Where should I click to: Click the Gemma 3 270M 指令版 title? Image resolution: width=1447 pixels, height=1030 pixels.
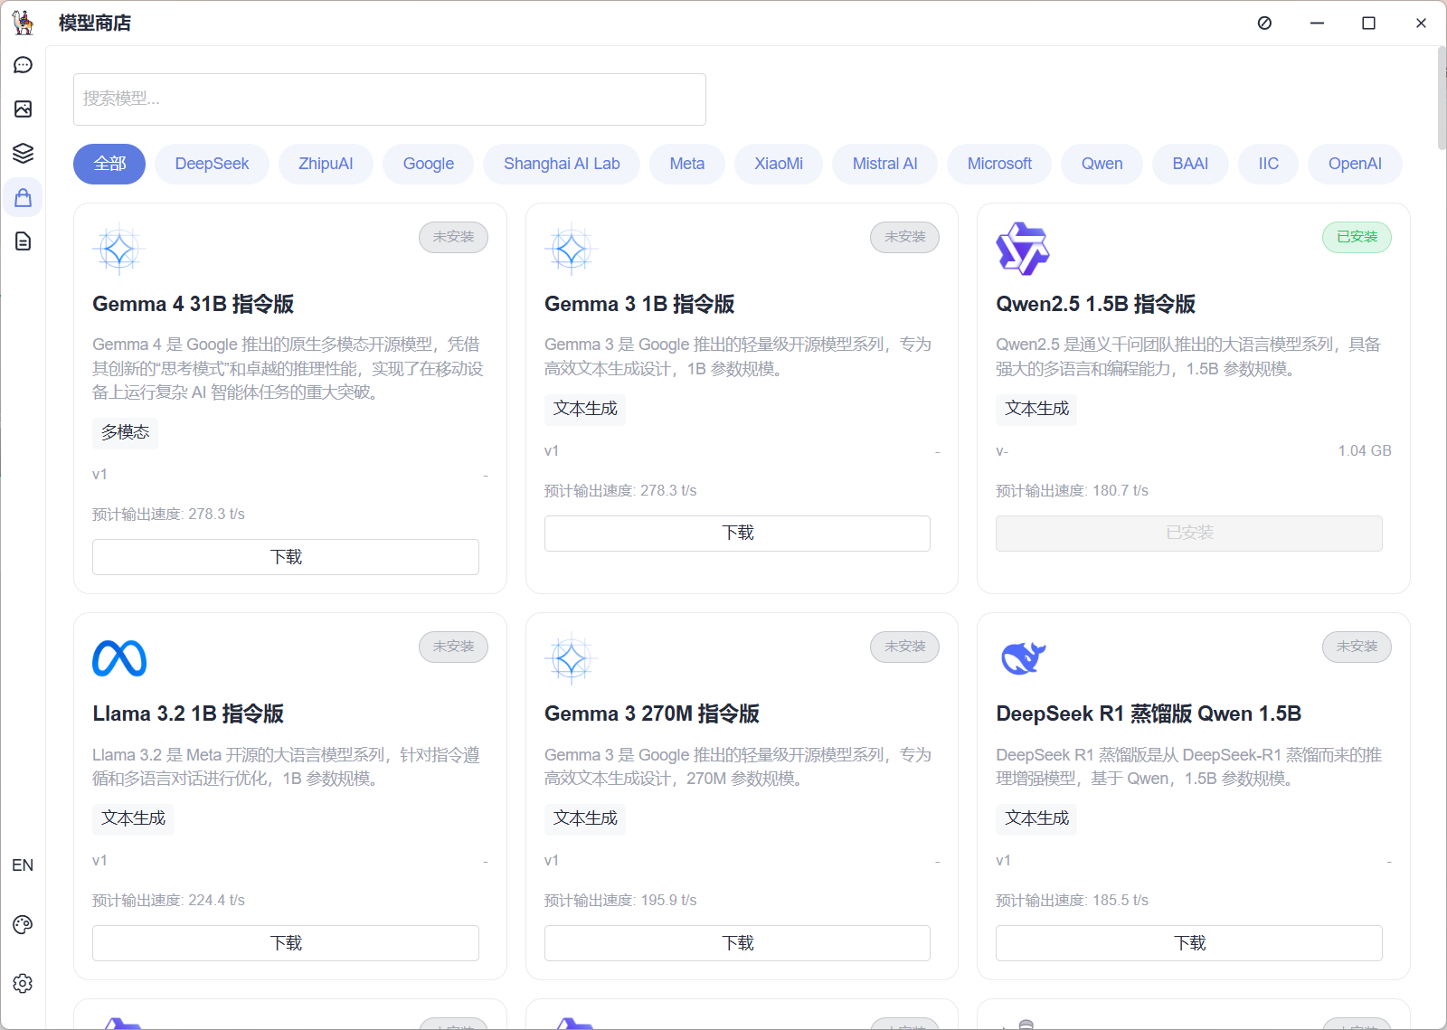(652, 714)
